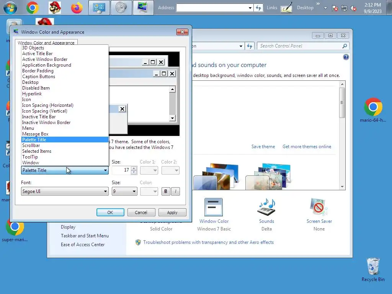Open the mario-64-h... Chrome desktop shortcut
Viewport: 392px width, 294px height.
click(x=373, y=110)
